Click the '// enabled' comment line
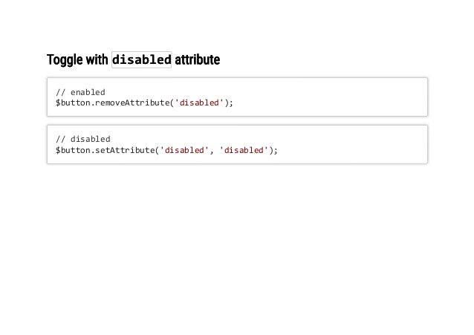 click(x=80, y=92)
